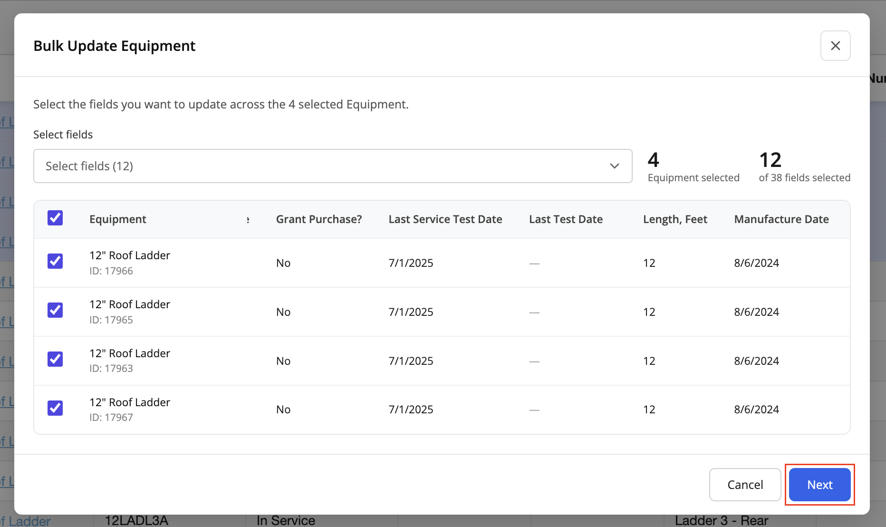Image resolution: width=886 pixels, height=527 pixels.
Task: Click the Cancel button
Action: click(745, 485)
